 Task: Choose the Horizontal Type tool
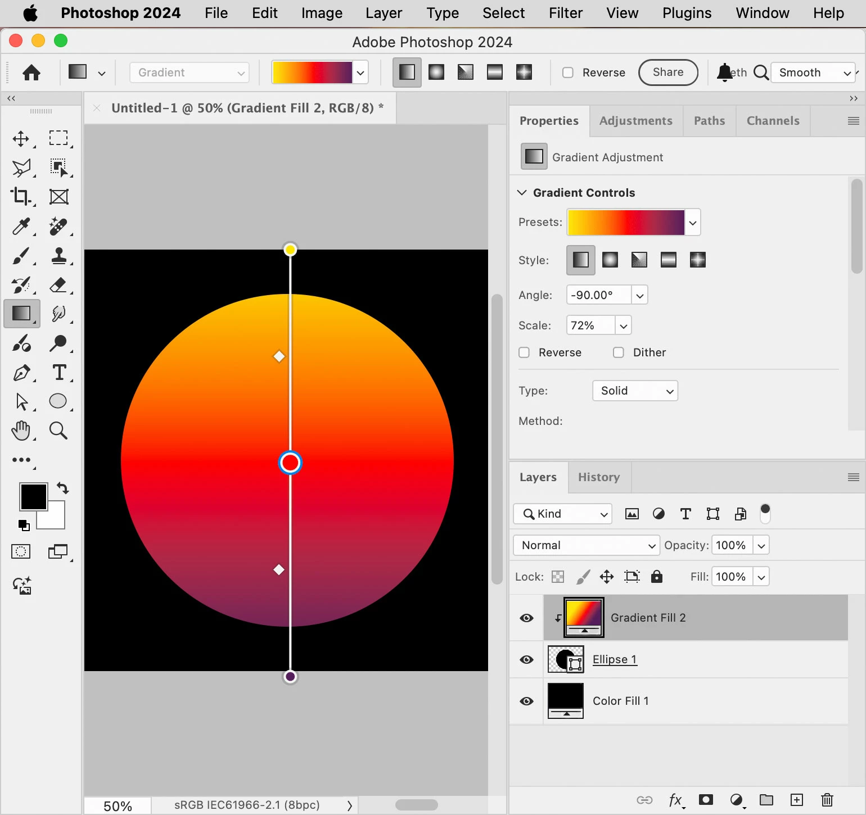click(58, 372)
